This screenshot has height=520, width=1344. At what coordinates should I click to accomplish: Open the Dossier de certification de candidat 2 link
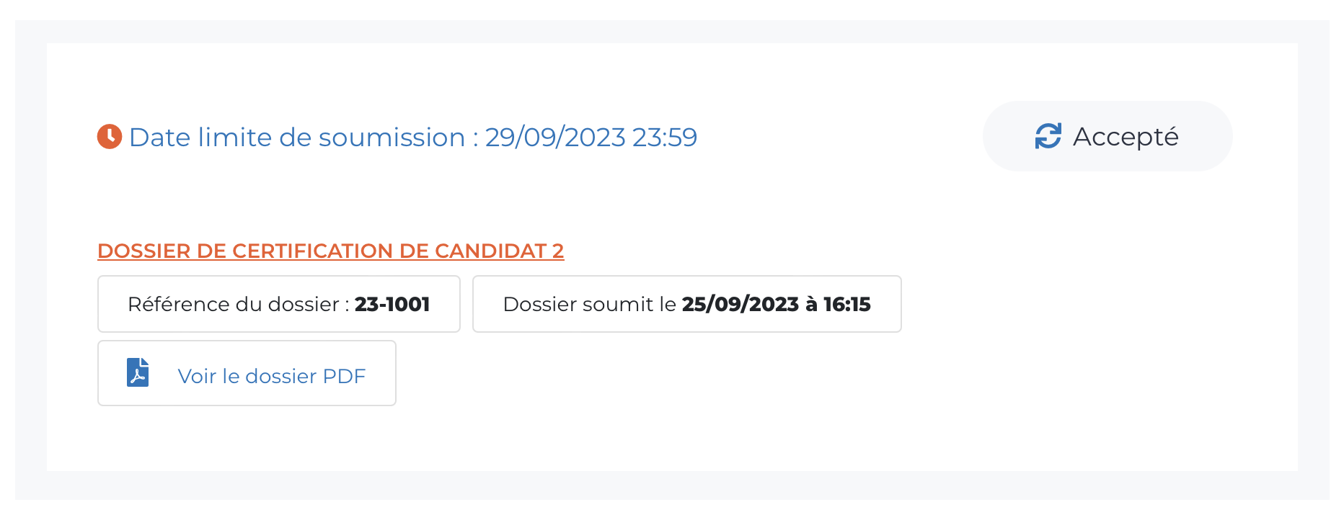pos(330,251)
